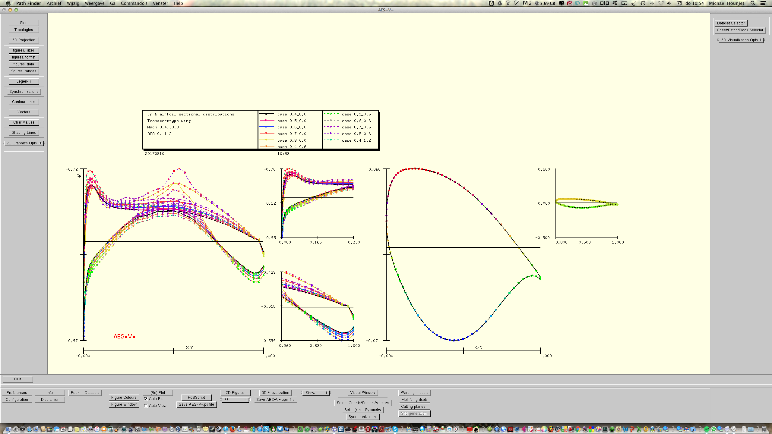Open the ?? option menu
Screen dimensions: 772x434
pos(236,400)
